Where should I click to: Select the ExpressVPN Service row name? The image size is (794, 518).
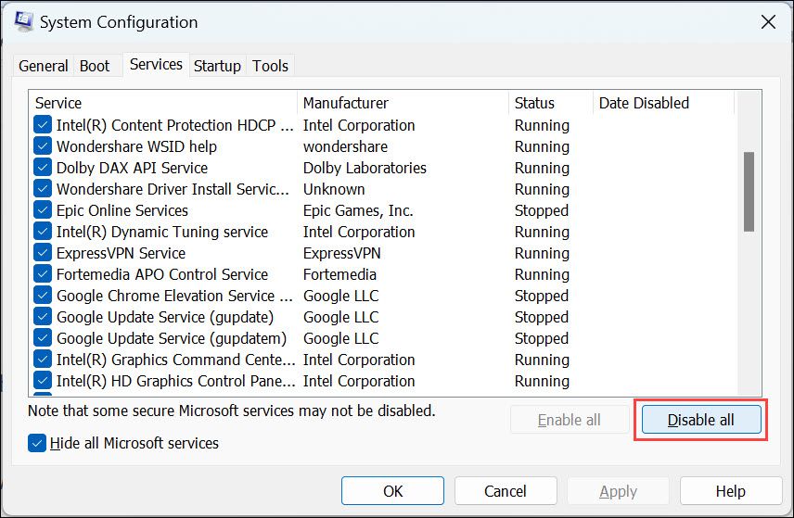pos(121,253)
